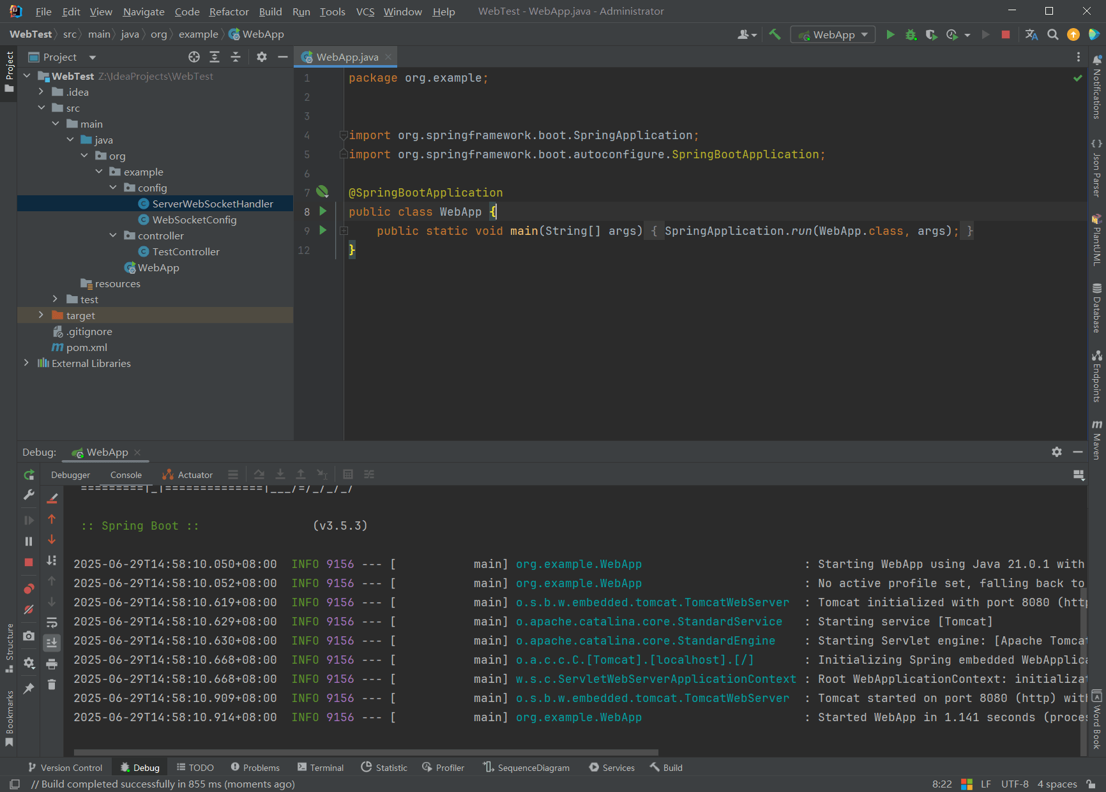Expand the target folder
Screen dimensions: 1106x792
[42, 315]
